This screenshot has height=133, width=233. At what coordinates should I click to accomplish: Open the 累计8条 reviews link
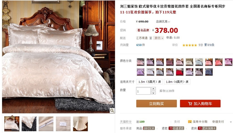(x=209, y=45)
